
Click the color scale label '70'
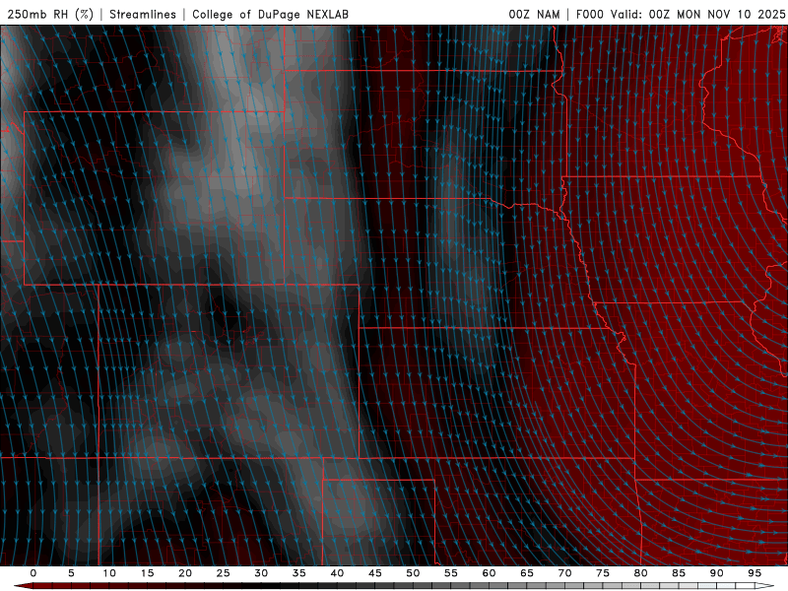(x=564, y=573)
